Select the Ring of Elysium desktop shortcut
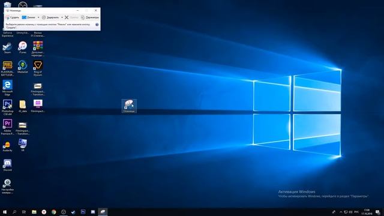The width and height of the screenshot is (384, 216). click(x=38, y=68)
